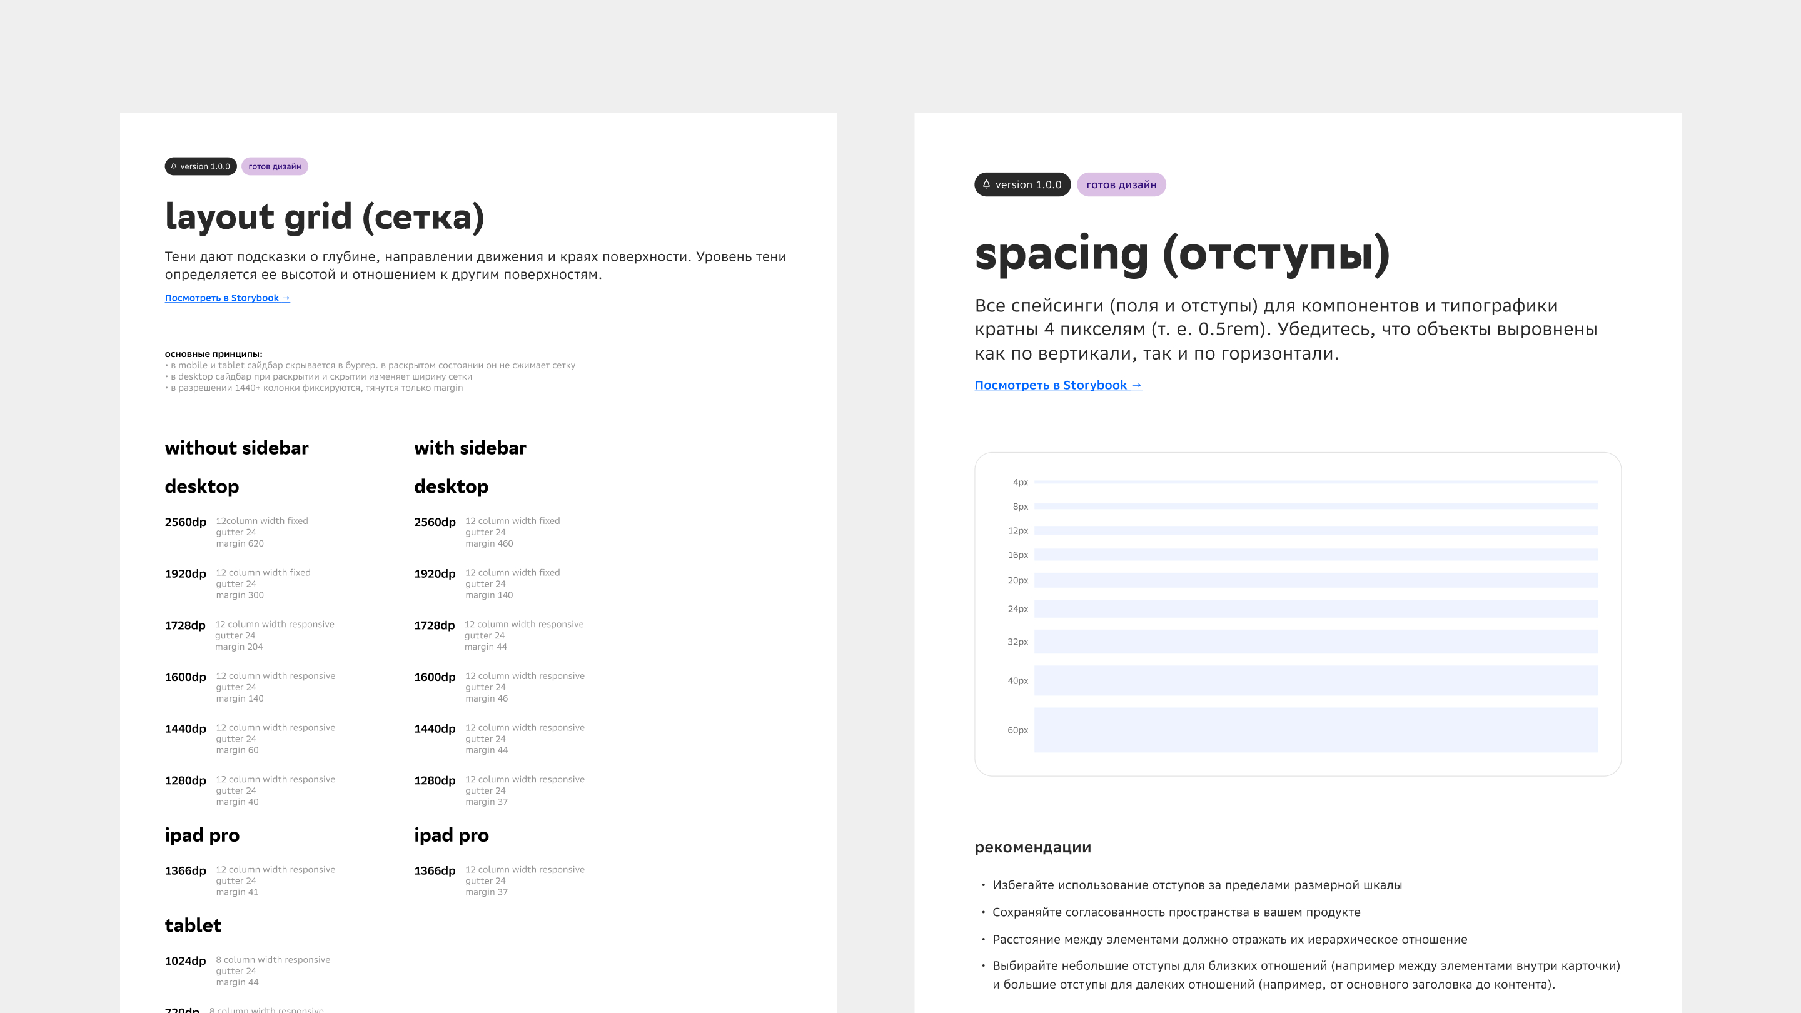Screen dimensions: 1801x1013
Task: Click the margin 46 value
Action: [x=487, y=698]
